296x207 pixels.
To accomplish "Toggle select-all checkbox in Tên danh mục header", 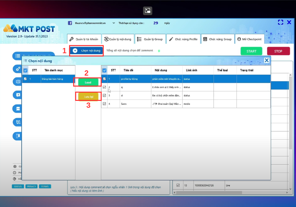I will pos(25,70).
